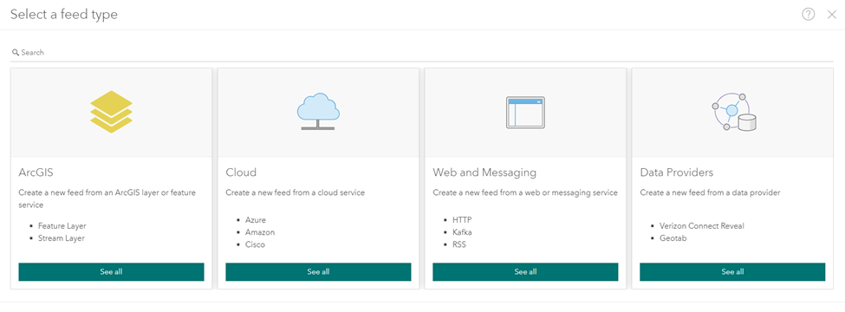Focus the Search feed types field

422,52
